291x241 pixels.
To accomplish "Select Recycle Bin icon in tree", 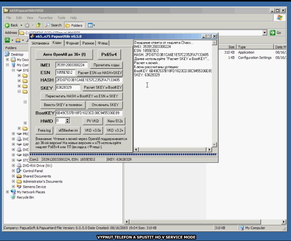I will pos(13,197).
